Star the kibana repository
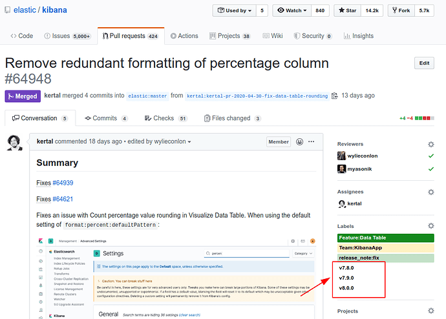 point(347,10)
